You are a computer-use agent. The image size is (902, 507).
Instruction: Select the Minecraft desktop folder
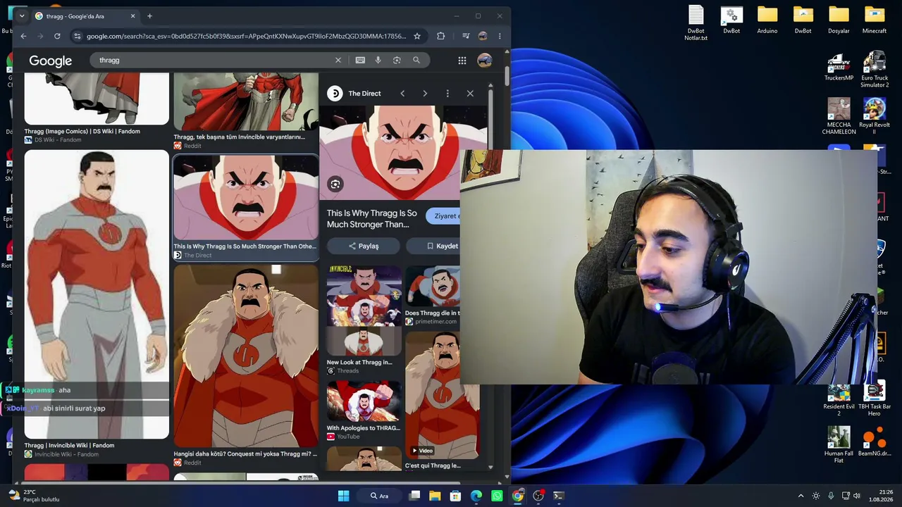pos(875,20)
